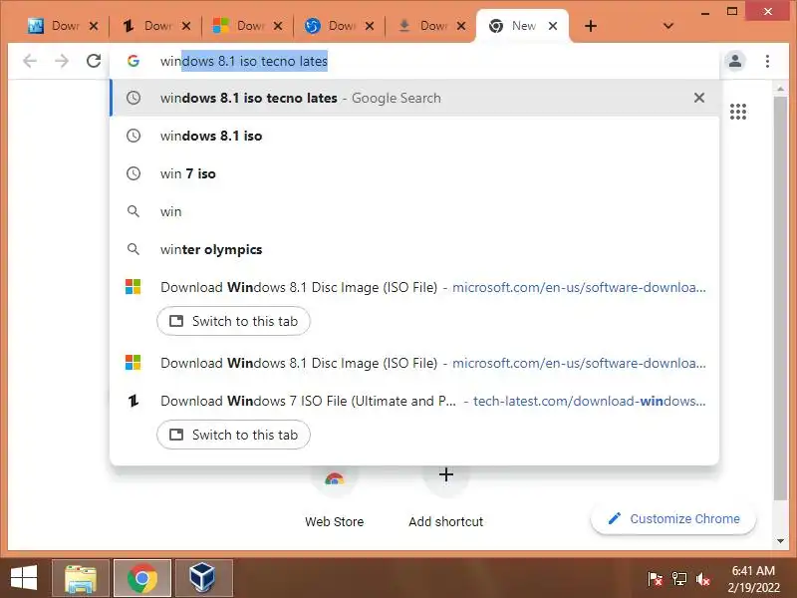Open the taskbar clock showing 6:41 AM
797x598 pixels.
tap(753, 579)
